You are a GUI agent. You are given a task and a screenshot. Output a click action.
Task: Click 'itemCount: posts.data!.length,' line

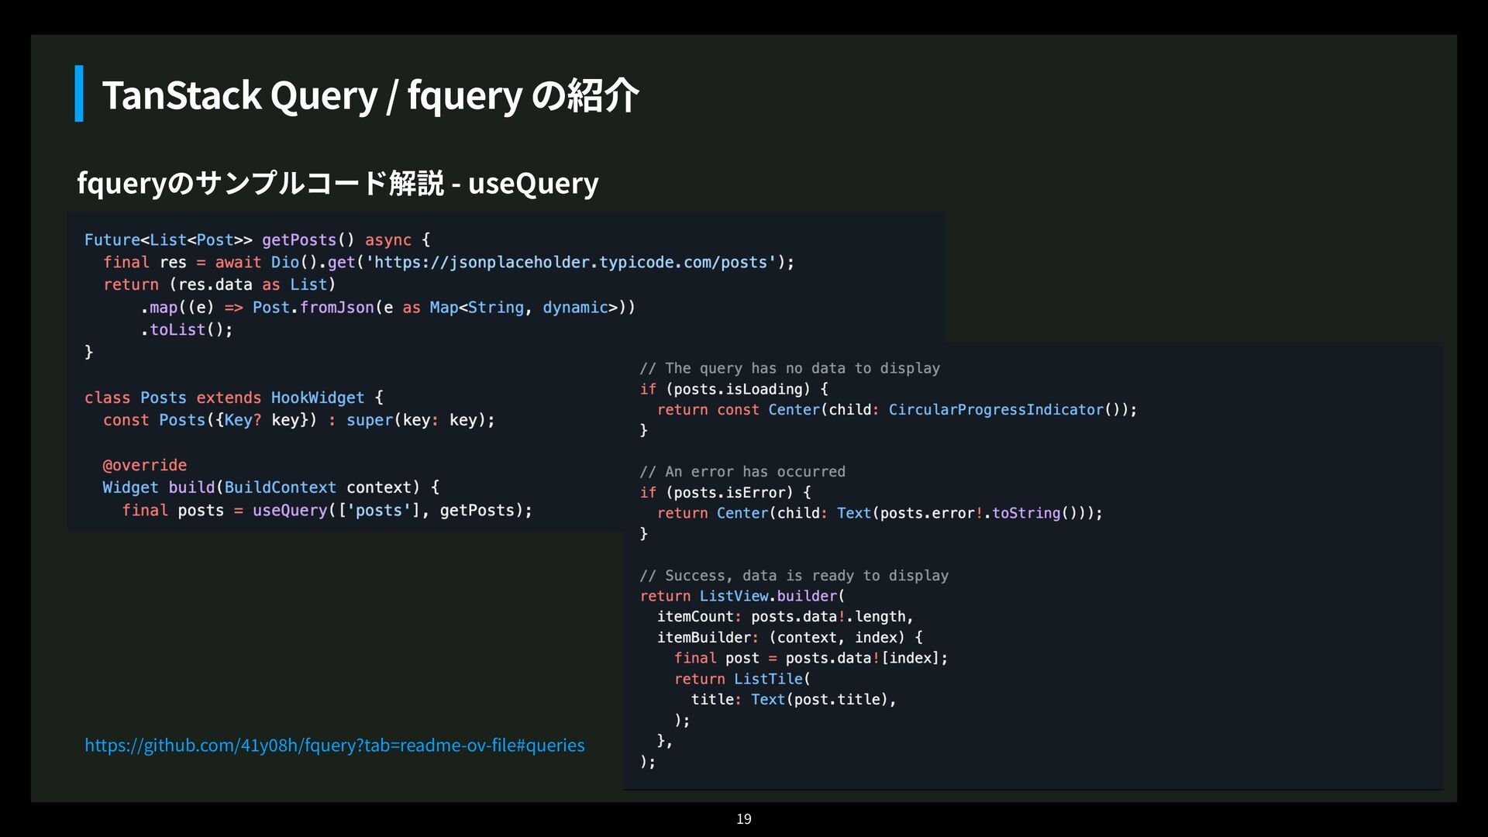[785, 616]
